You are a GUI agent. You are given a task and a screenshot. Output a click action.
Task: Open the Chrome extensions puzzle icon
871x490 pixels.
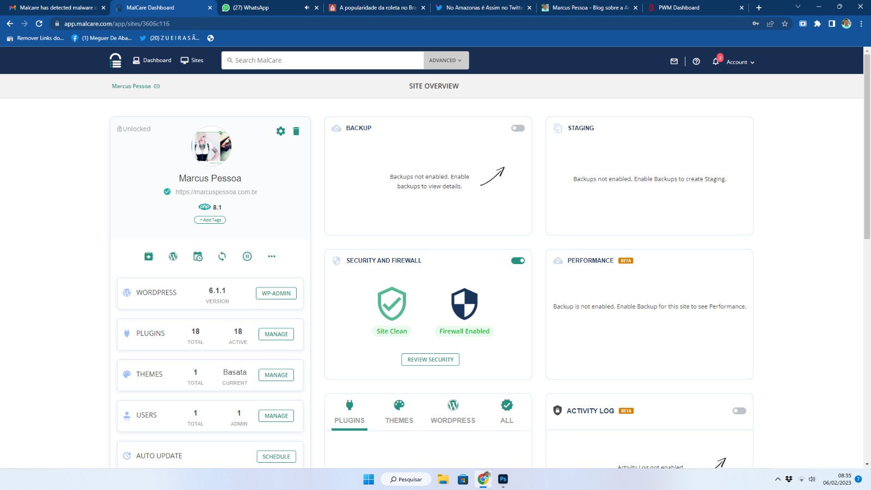(x=817, y=23)
